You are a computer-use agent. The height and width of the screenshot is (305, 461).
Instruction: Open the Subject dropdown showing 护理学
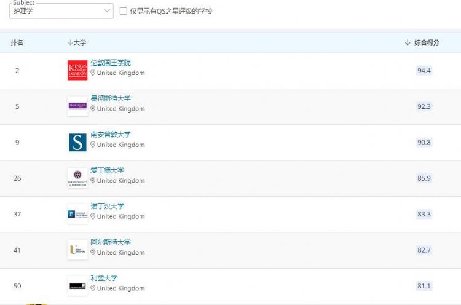coord(61,11)
